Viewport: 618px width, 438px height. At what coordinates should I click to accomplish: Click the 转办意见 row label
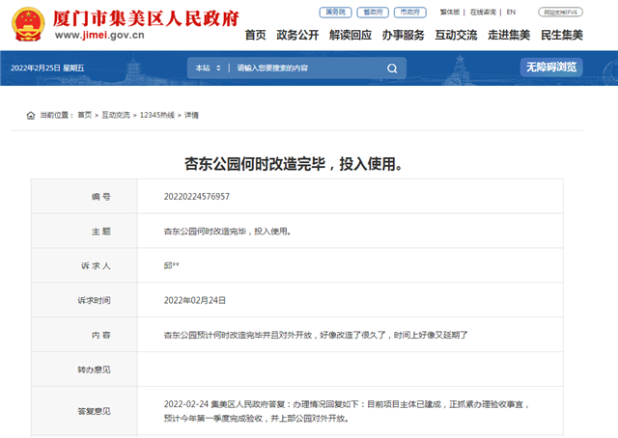(x=94, y=370)
